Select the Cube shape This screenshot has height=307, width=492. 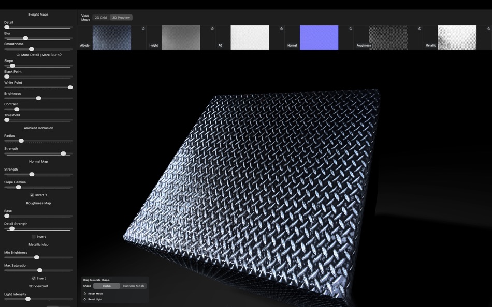click(107, 286)
